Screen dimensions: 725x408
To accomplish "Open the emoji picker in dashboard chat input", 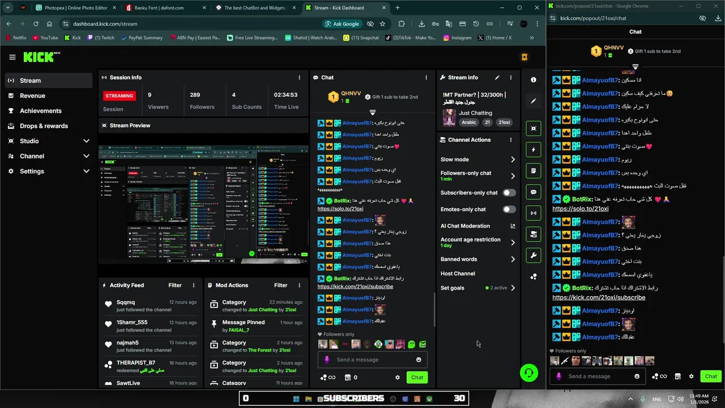I will [x=419, y=360].
